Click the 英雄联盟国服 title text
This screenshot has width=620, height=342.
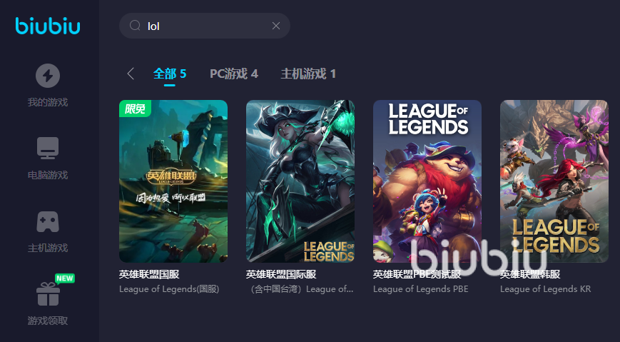coord(149,274)
